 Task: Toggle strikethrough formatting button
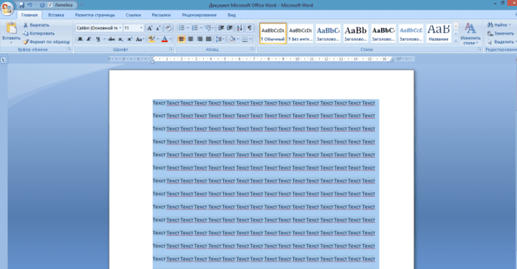point(112,39)
